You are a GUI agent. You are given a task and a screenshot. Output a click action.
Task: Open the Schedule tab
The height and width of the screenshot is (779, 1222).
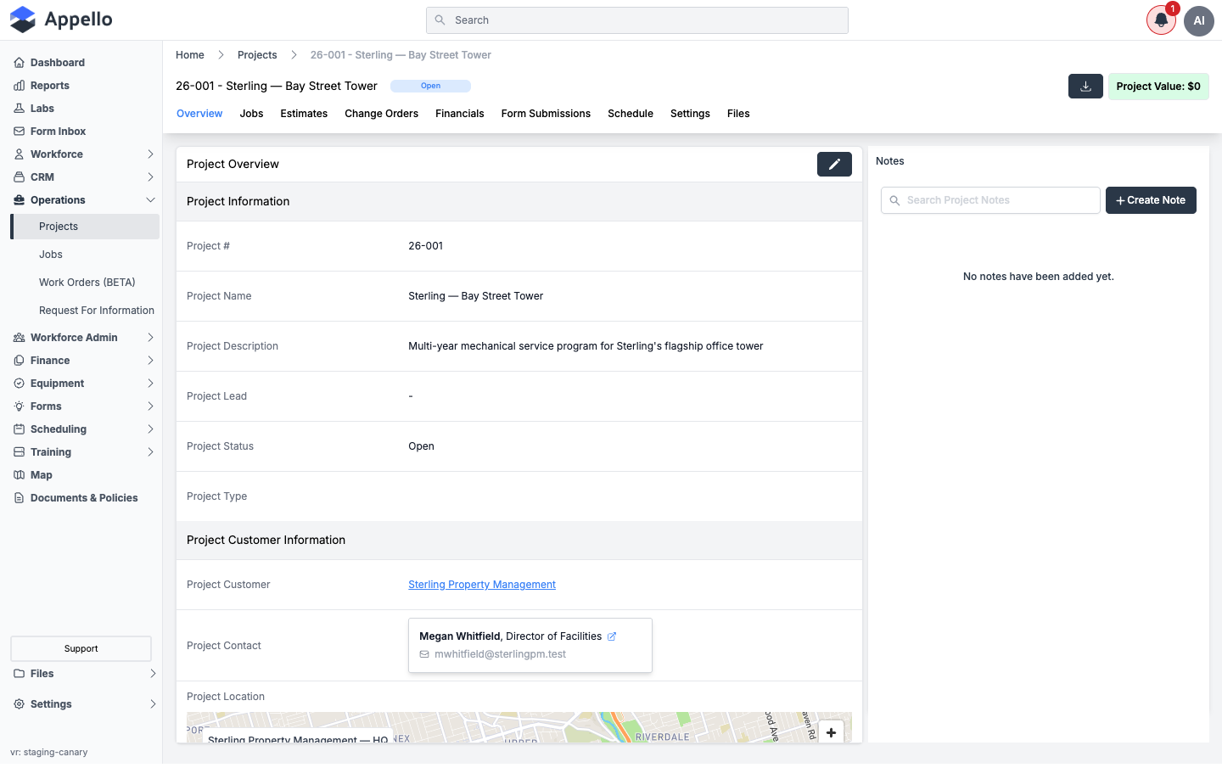pos(631,114)
